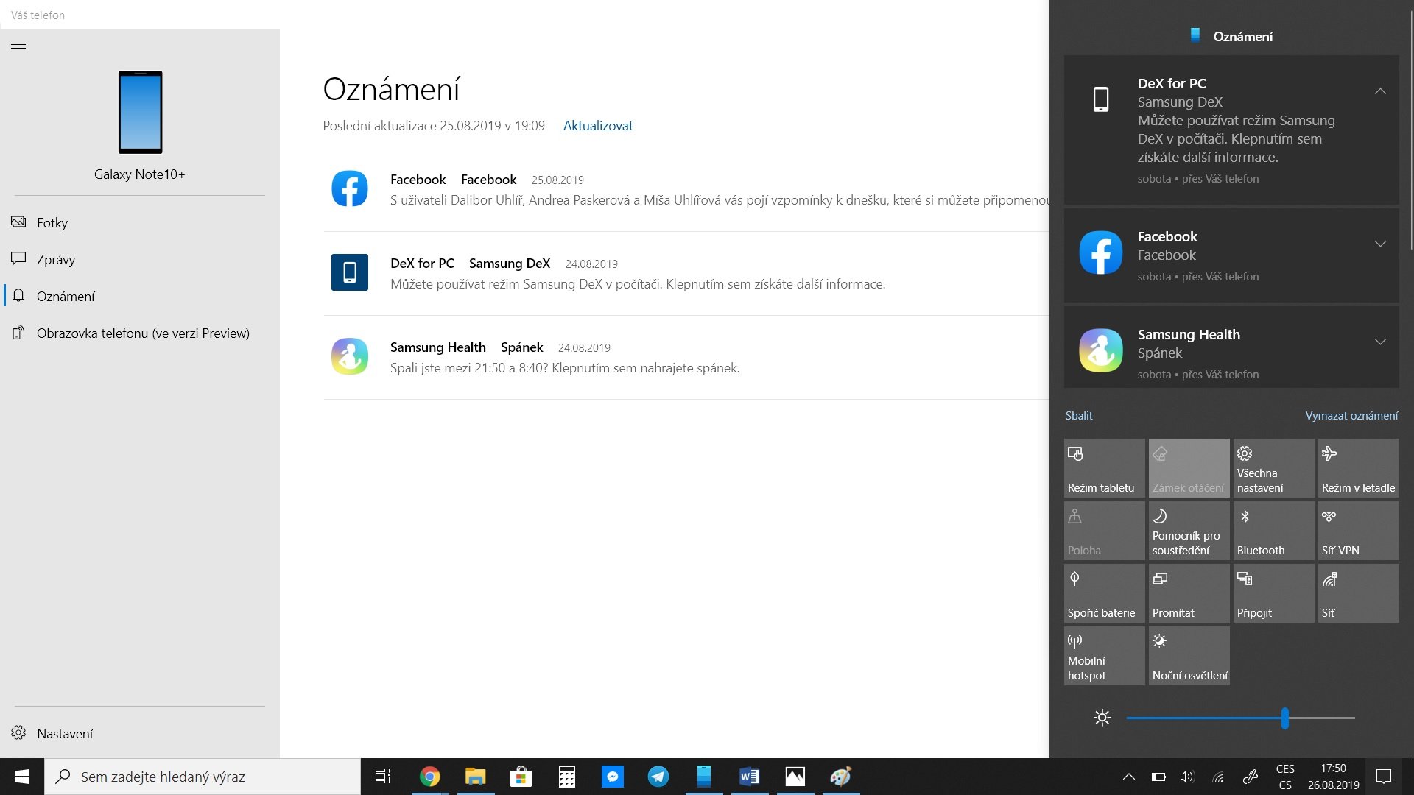The image size is (1414, 795).
Task: Click the phone icon of DeX for PC card
Action: (x=1101, y=99)
